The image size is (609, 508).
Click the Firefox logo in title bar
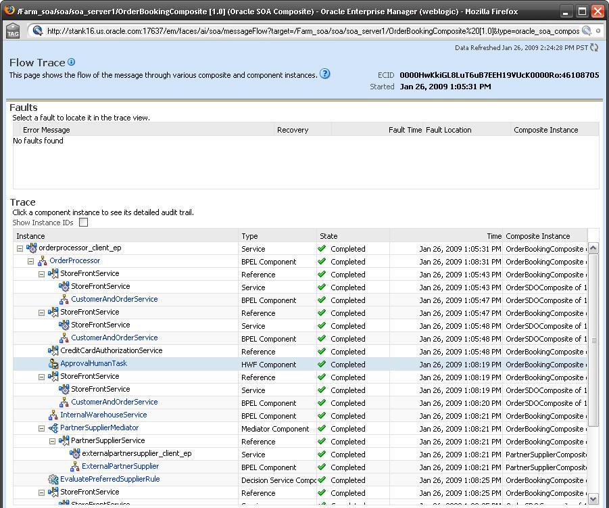9,11
